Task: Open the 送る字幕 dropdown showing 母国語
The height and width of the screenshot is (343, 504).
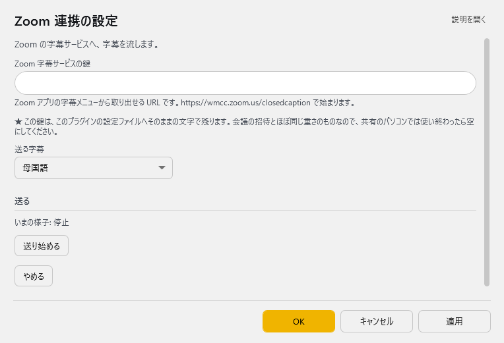Action: click(x=94, y=168)
